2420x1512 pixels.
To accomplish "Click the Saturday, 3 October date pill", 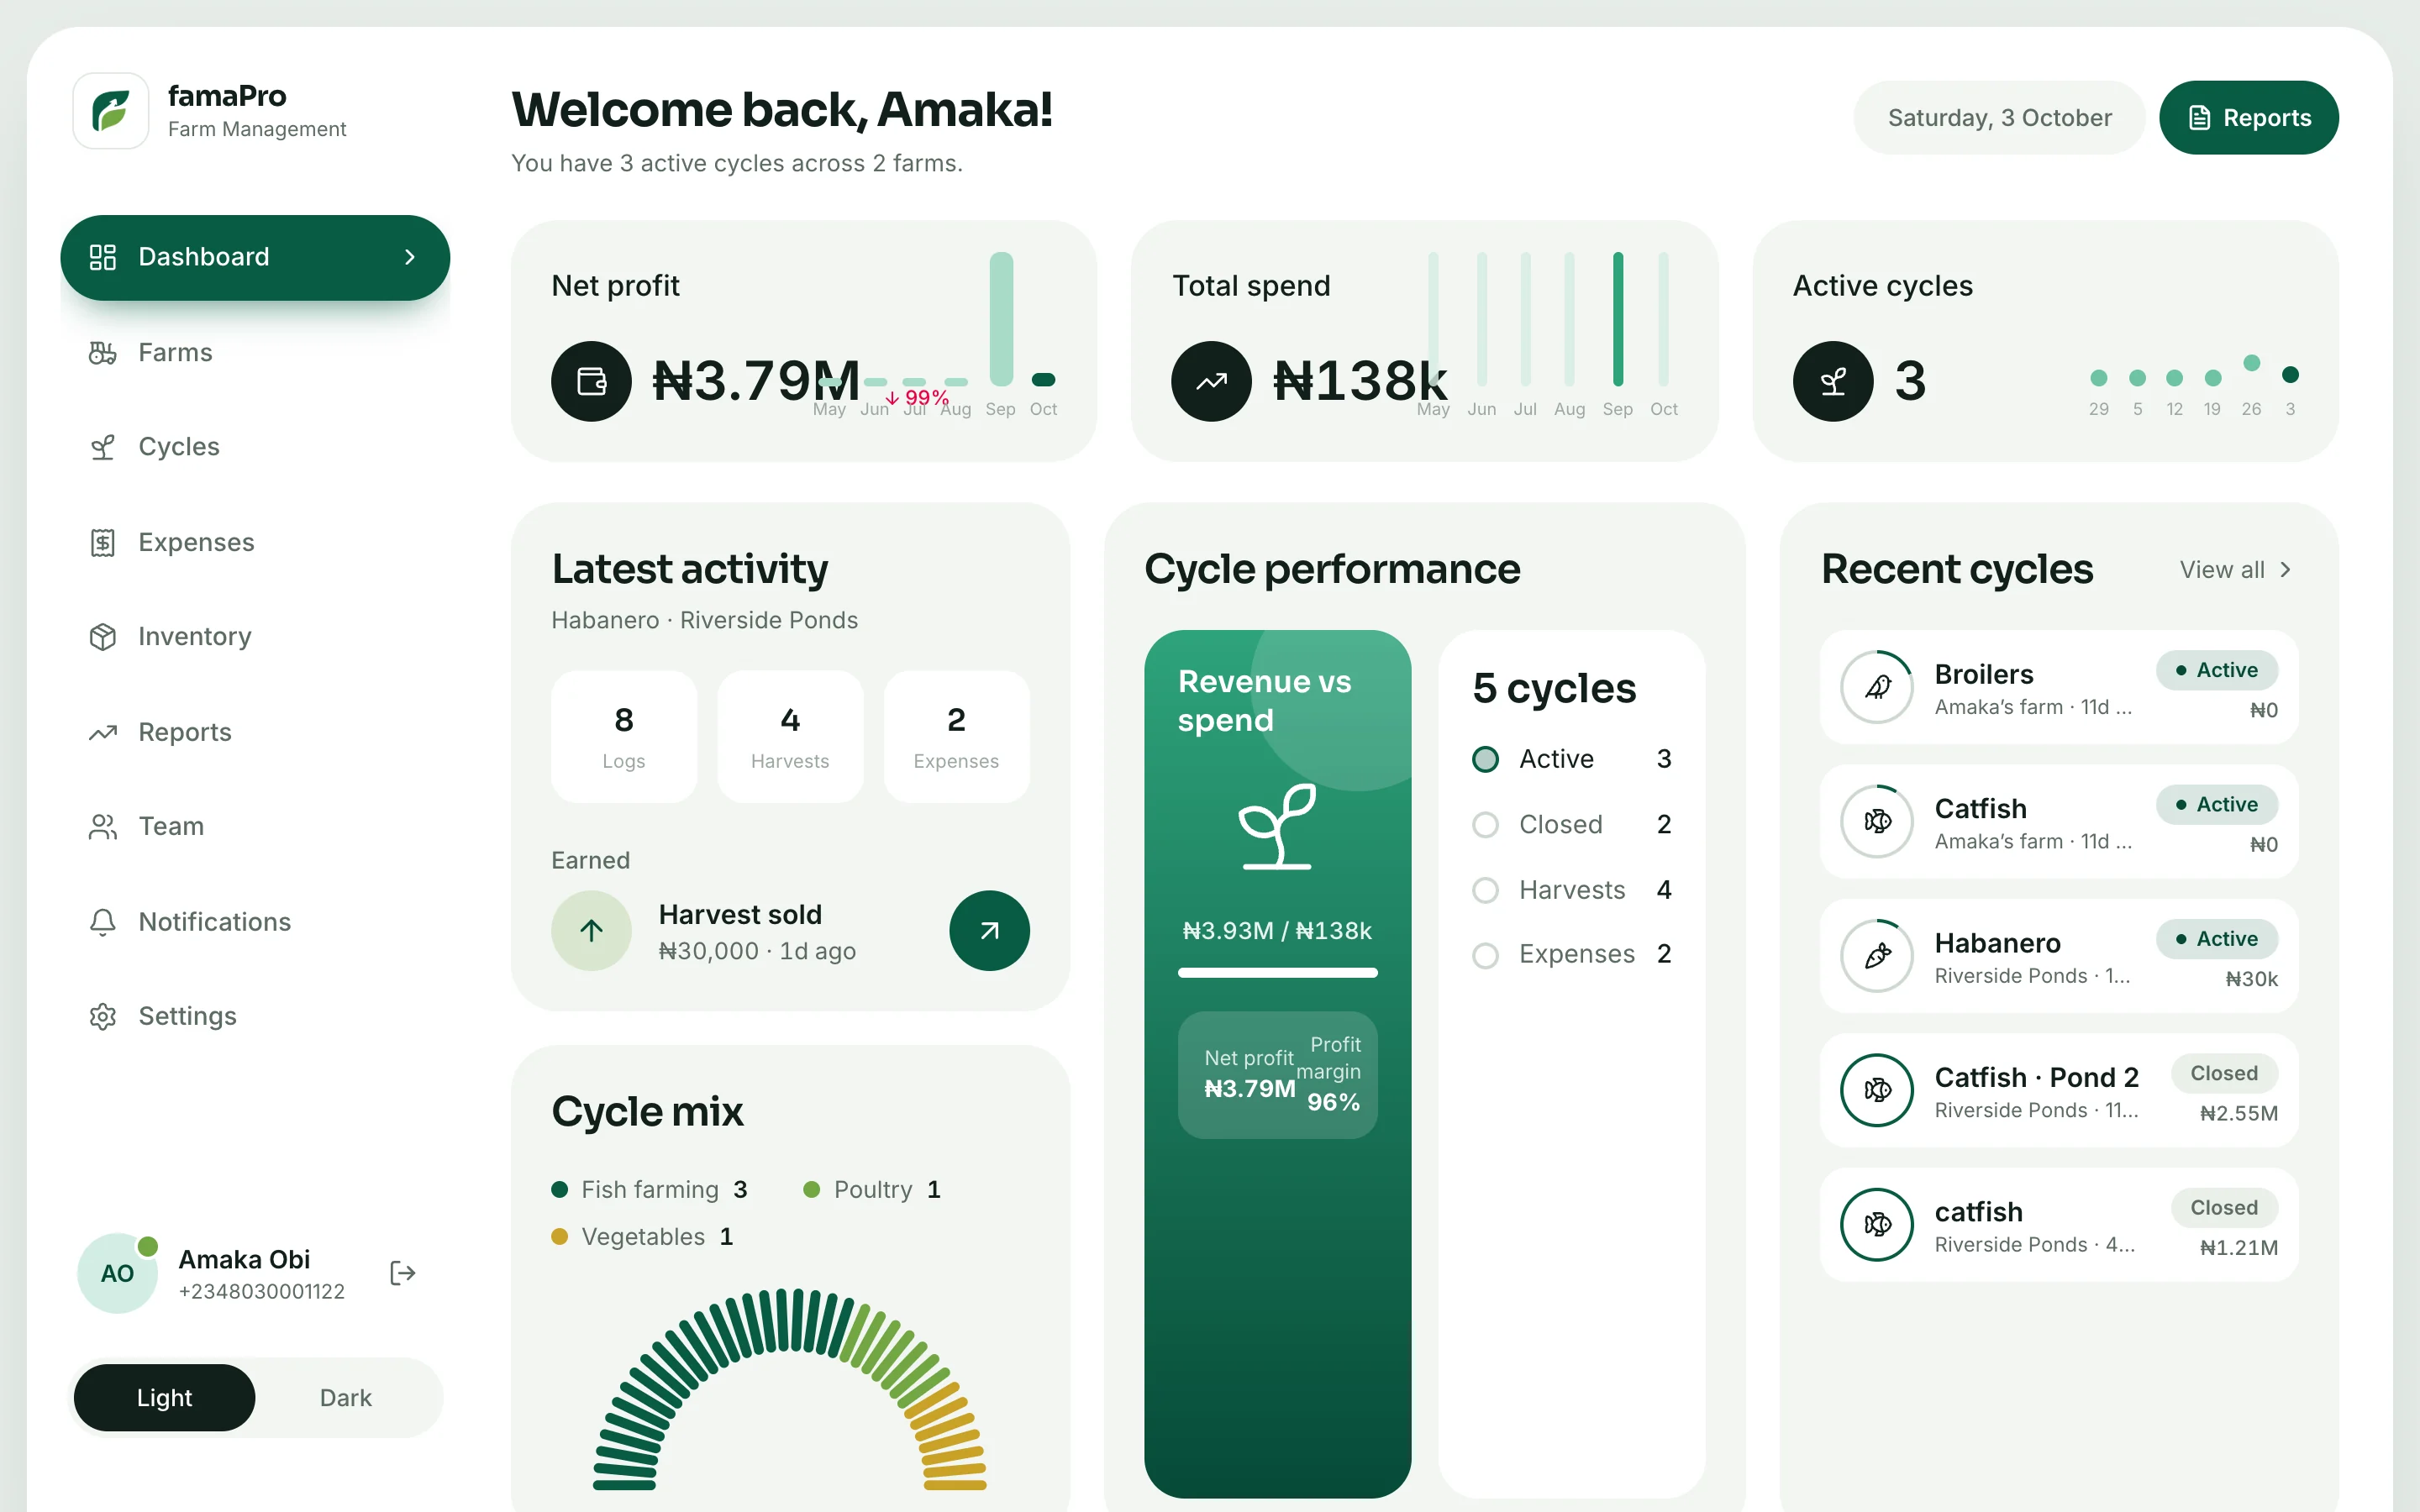I will [x=1999, y=118].
